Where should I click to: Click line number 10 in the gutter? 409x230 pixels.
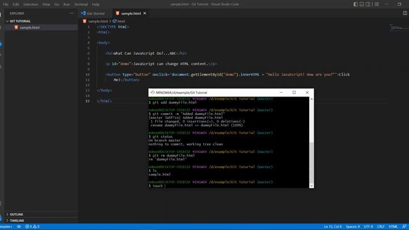88,75
